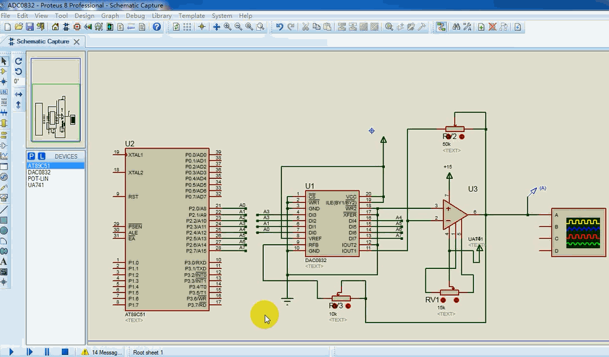This screenshot has height=357, width=609.
Task: Pause the simulation
Action: pyautogui.click(x=47, y=352)
